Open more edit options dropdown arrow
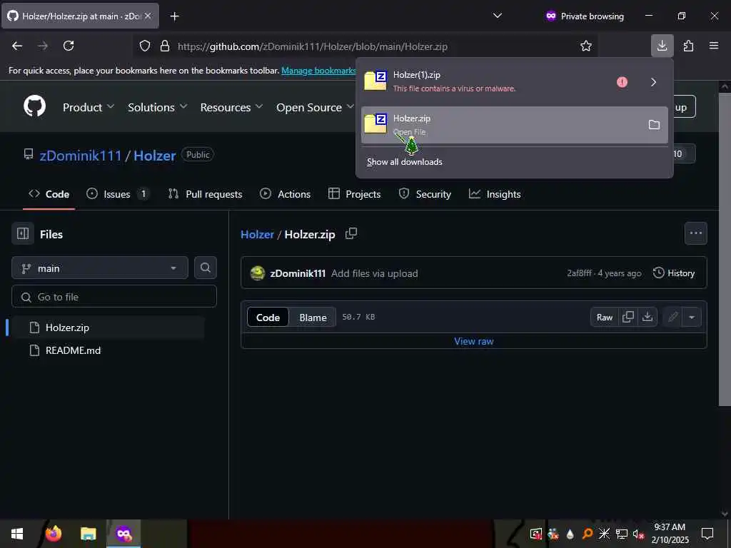Image resolution: width=731 pixels, height=548 pixels. click(692, 317)
